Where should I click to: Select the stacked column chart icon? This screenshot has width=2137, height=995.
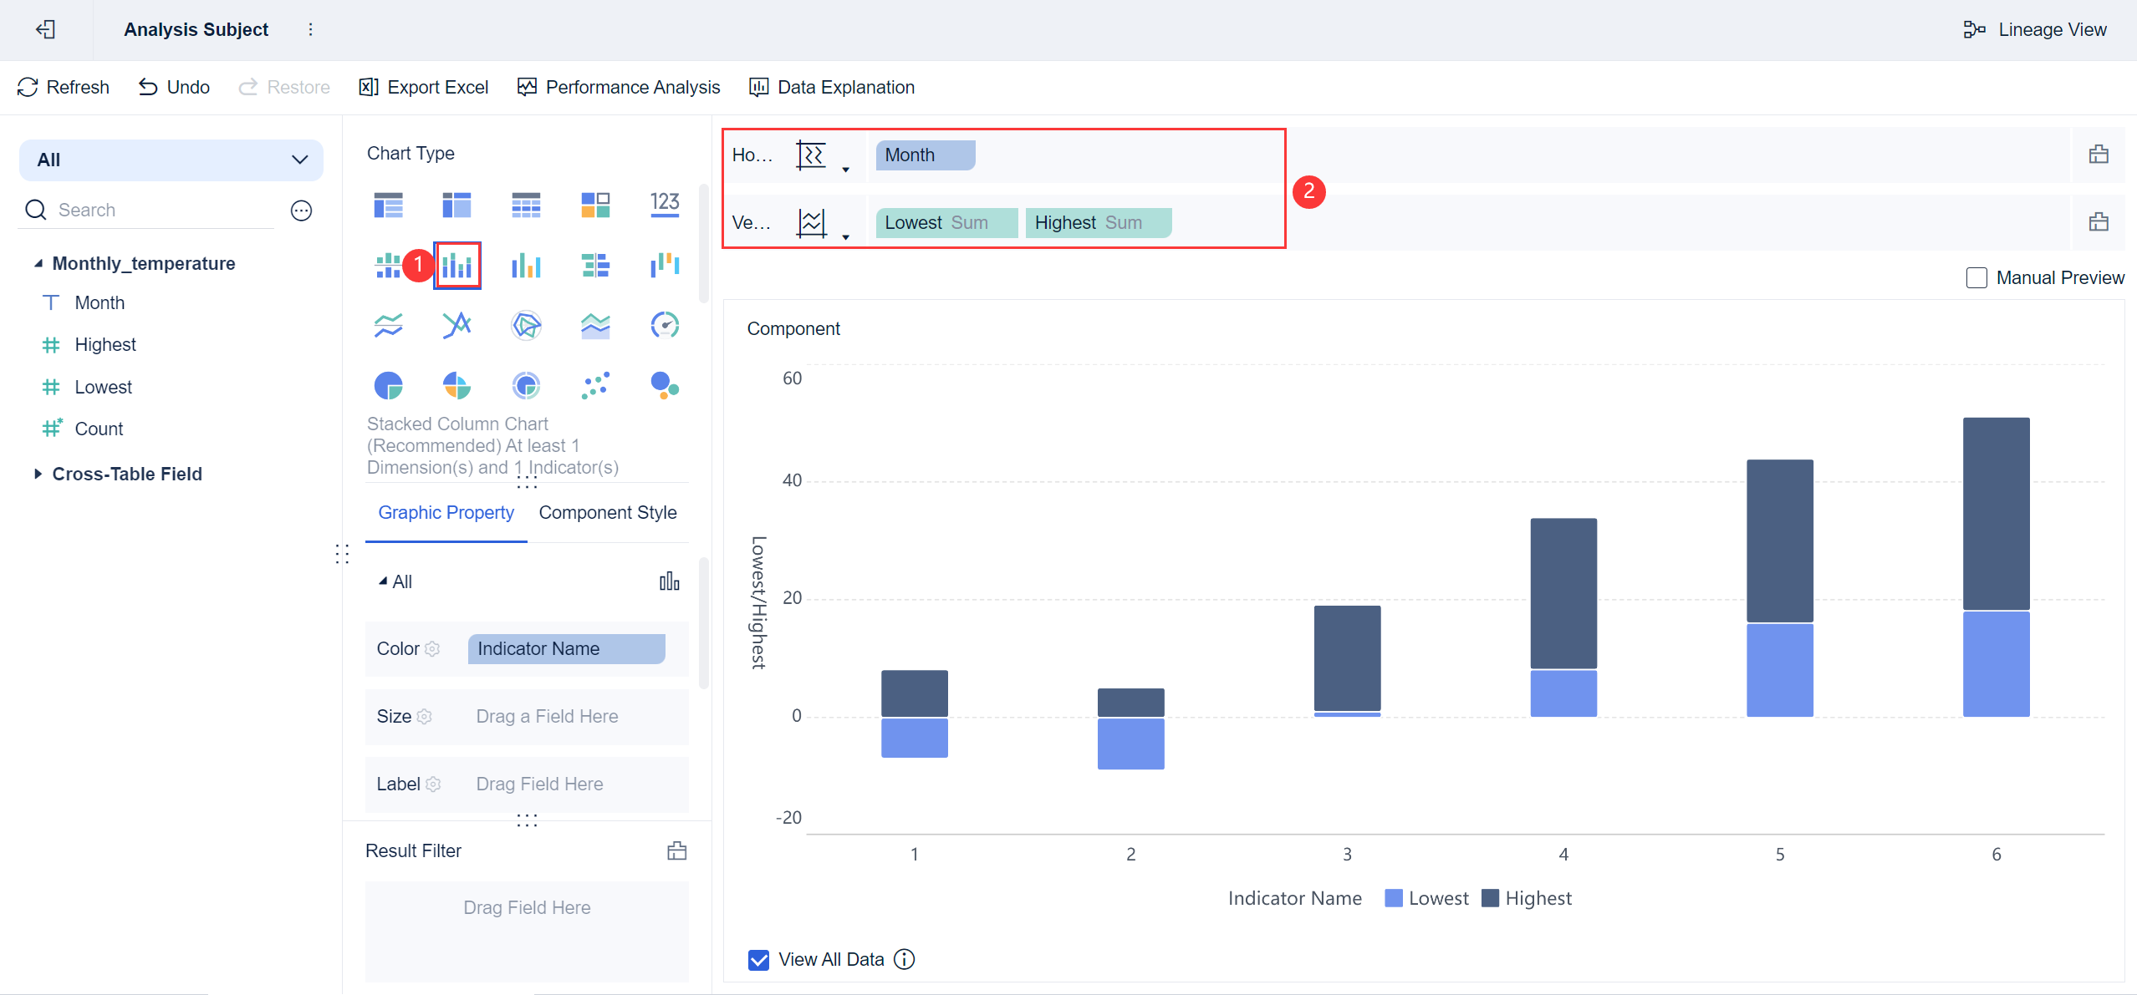click(x=457, y=266)
